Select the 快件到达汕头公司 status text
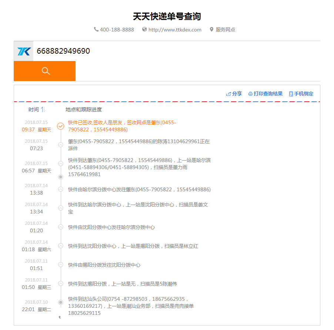Screen dimensions: 334x330 [131, 306]
